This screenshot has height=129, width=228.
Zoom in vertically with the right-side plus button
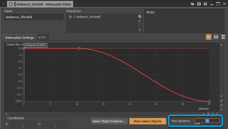[222, 101]
